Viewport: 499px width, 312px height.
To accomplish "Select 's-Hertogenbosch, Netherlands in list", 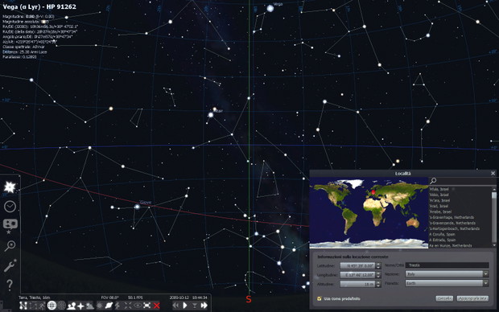I will (x=454, y=228).
